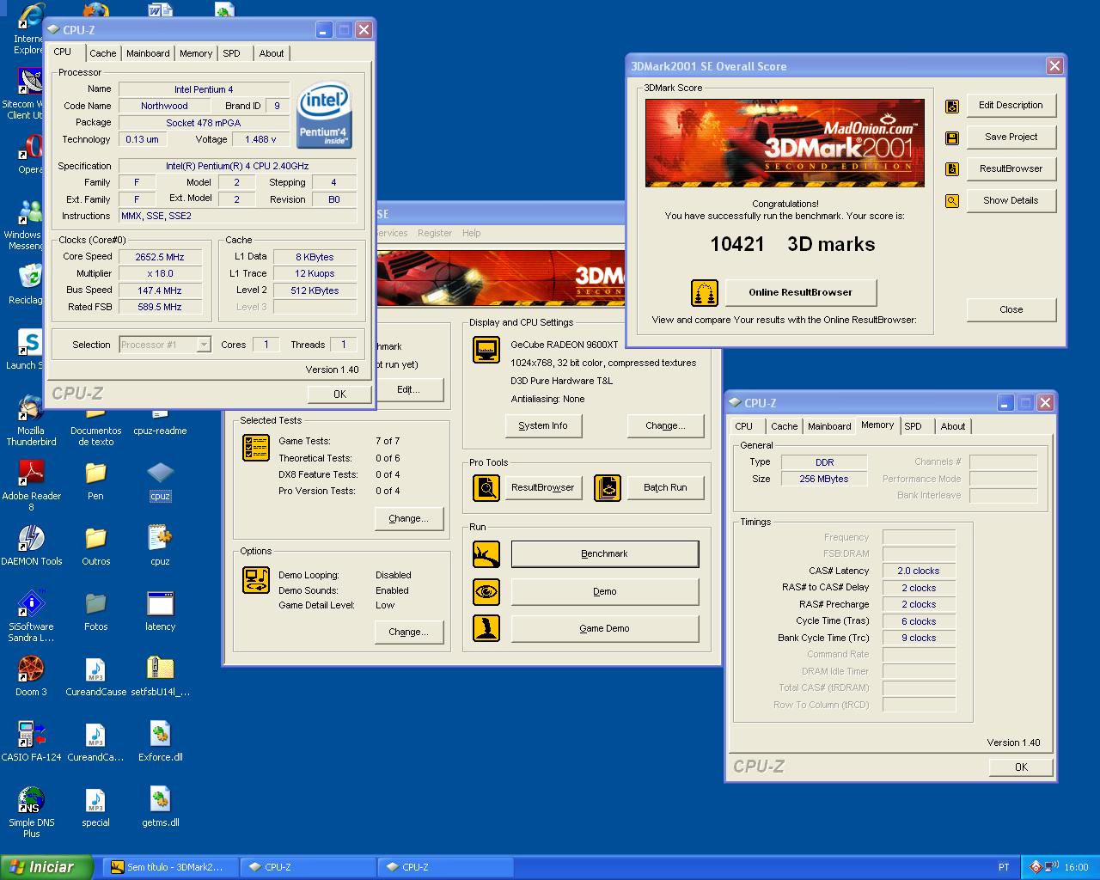The height and width of the screenshot is (880, 1100).
Task: Switch to Cache tab in top CPU-Z window
Action: [x=102, y=53]
